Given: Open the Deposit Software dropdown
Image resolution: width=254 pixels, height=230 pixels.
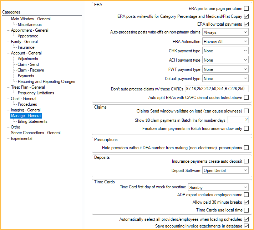Looking at the screenshot, I should click(225, 171).
